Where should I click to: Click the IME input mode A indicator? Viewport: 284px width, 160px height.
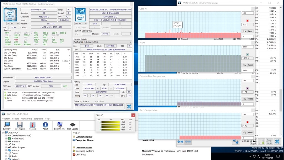259,156
